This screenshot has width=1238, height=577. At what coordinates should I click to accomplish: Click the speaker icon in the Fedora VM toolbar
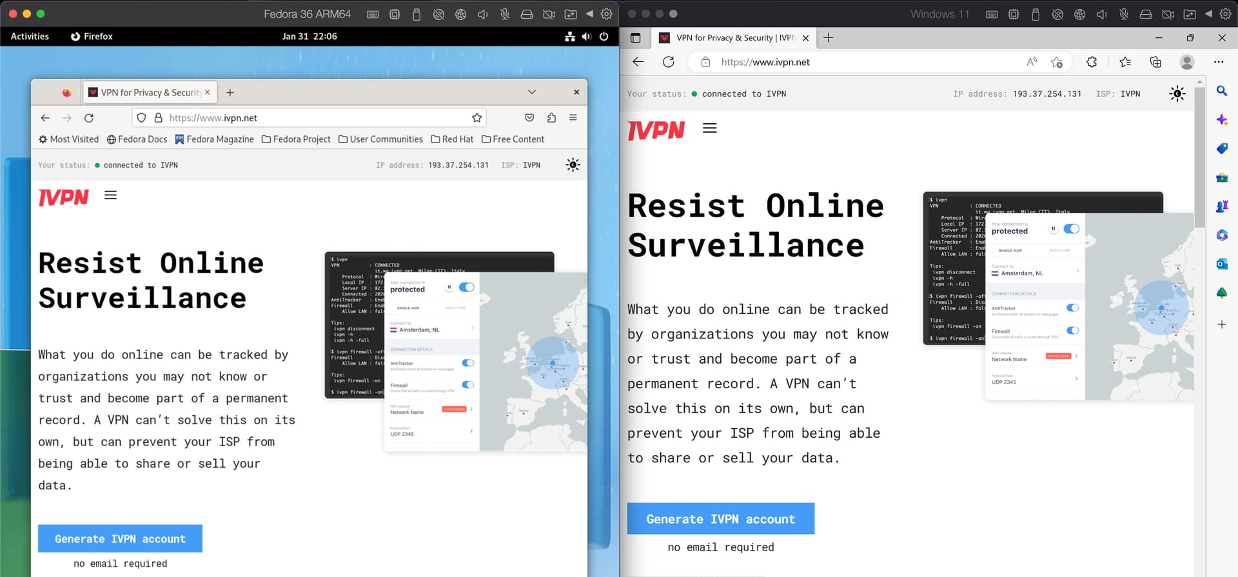tap(482, 14)
